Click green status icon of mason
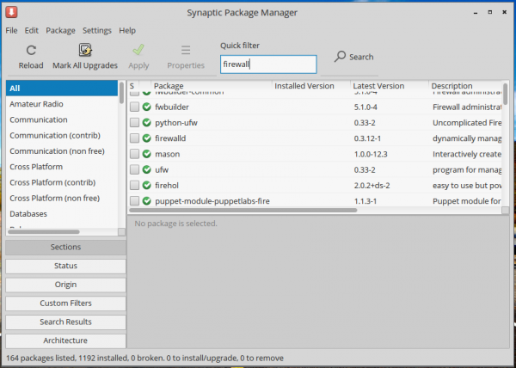 [146, 154]
